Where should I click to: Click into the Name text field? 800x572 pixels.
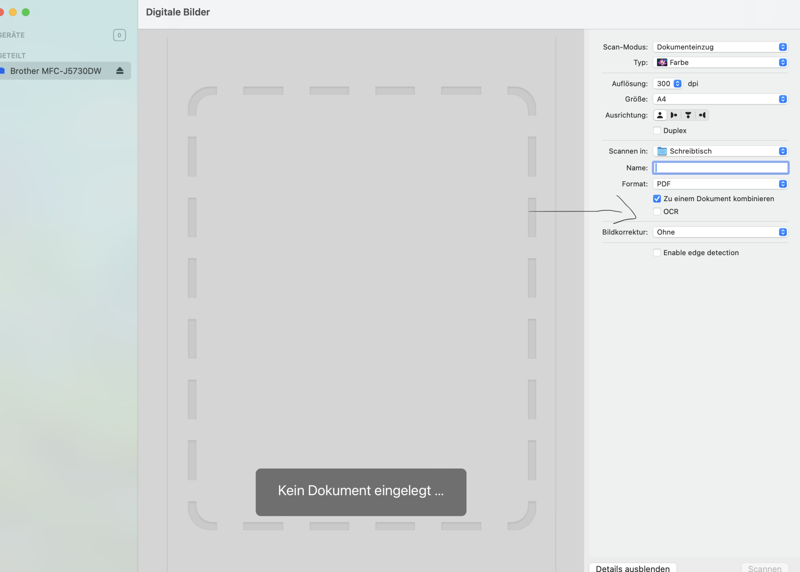click(720, 168)
